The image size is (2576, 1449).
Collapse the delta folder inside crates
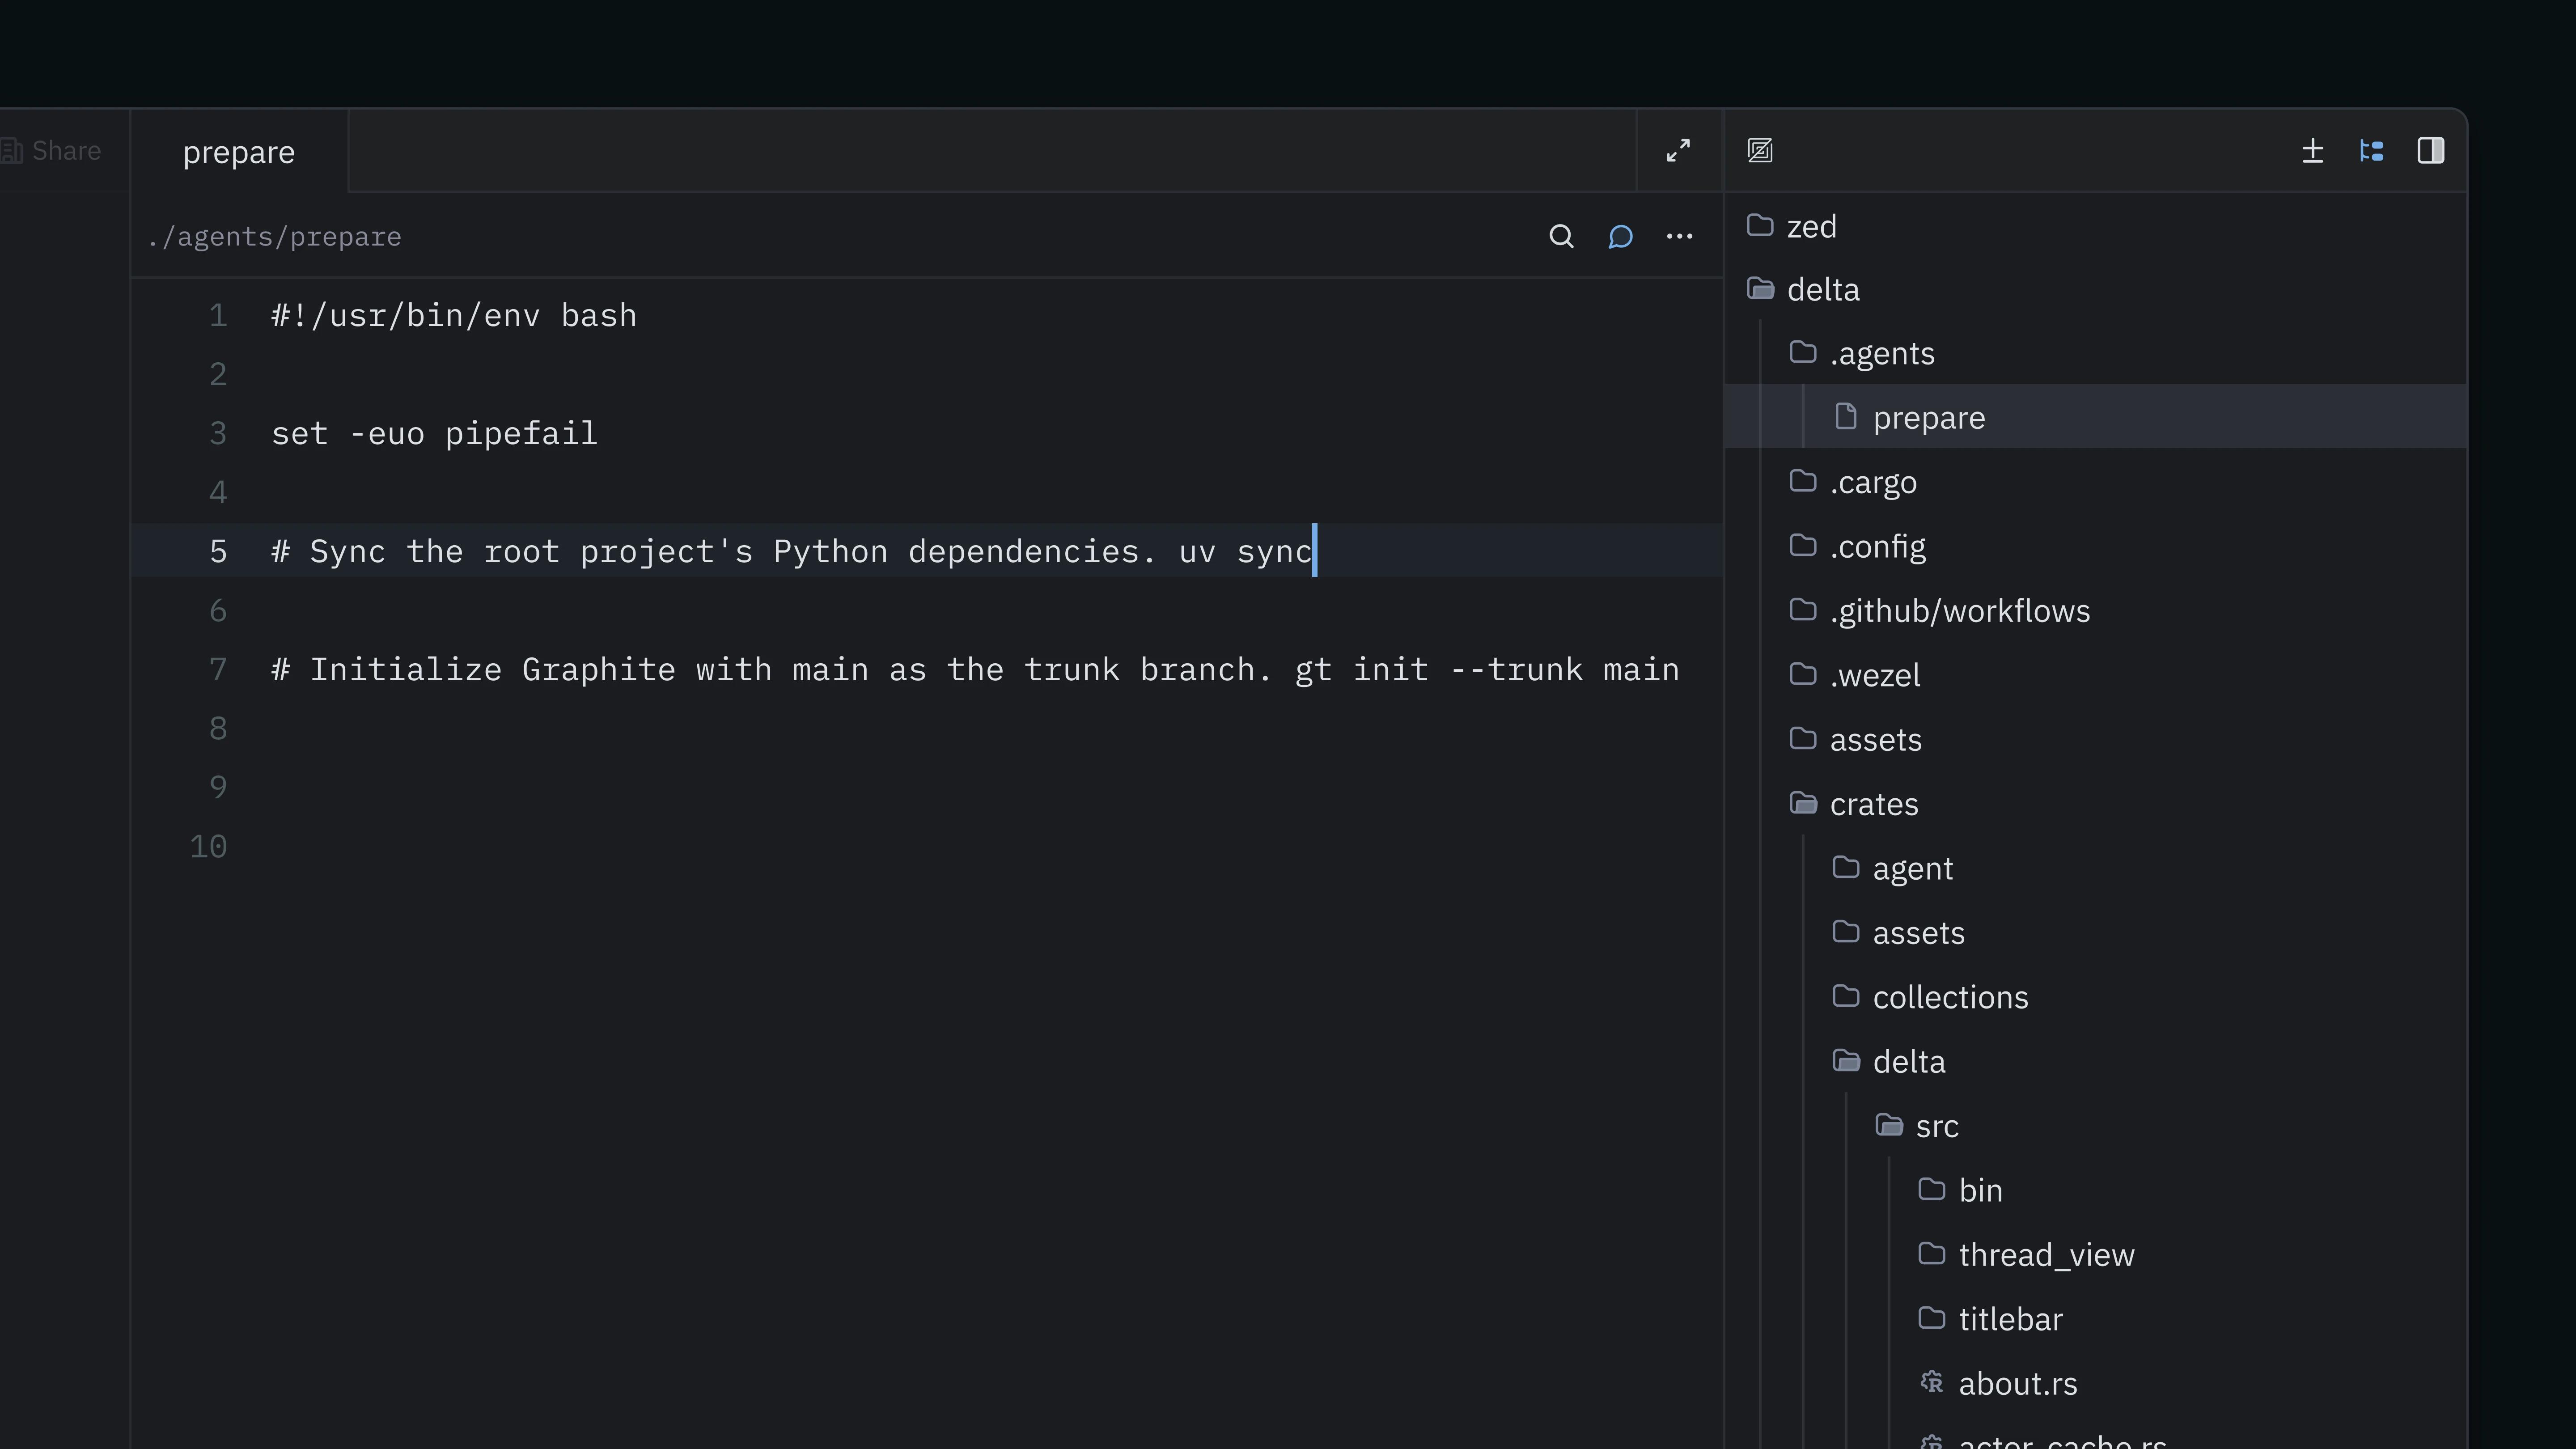pyautogui.click(x=2096, y=1062)
